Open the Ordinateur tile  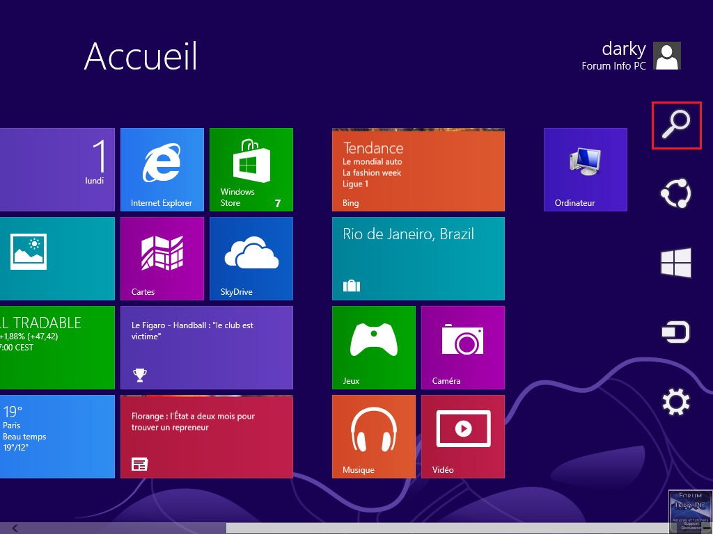pos(585,170)
